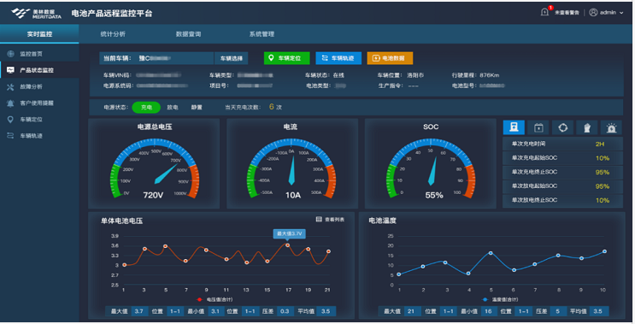
Task: Toggle the 电压值 chart legend
Action: tap(215, 300)
